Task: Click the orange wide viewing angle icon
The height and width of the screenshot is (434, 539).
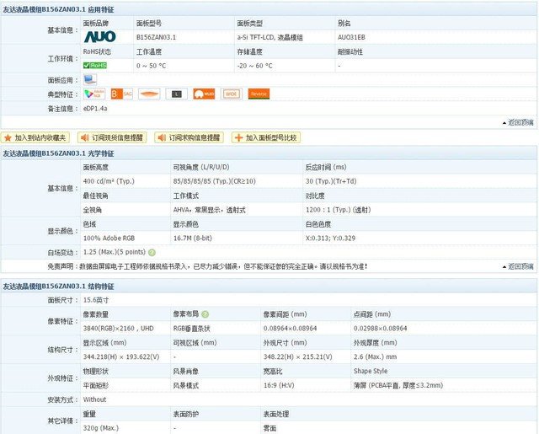Action: click(149, 94)
